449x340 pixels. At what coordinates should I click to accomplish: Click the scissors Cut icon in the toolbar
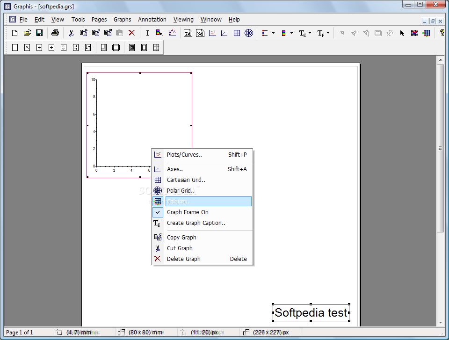tap(71, 33)
